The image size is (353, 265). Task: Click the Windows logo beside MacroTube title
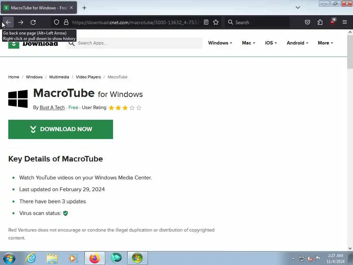tap(18, 99)
